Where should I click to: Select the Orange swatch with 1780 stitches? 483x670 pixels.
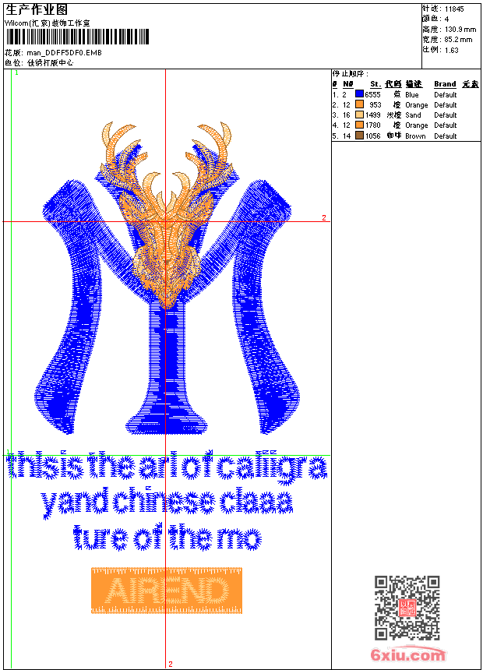(359, 125)
